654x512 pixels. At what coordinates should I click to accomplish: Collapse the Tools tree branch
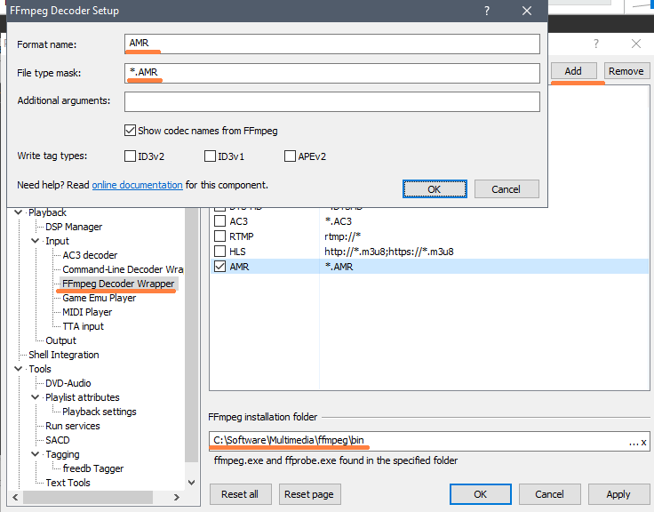[20, 369]
